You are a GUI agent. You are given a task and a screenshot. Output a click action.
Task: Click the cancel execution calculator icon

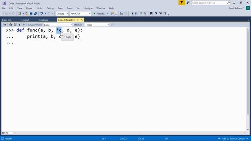[15, 25]
